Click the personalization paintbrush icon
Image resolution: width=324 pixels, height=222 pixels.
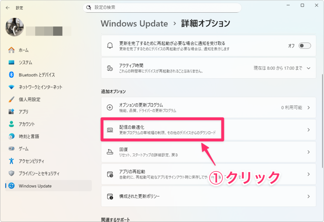coord(11,99)
